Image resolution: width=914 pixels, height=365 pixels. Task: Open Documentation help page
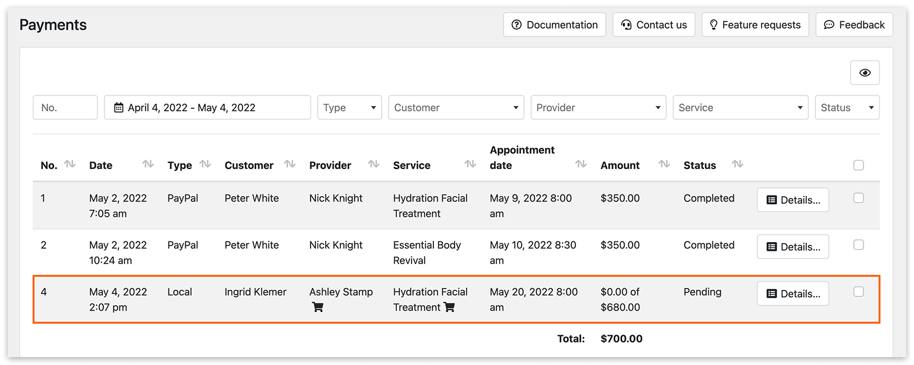tap(555, 25)
